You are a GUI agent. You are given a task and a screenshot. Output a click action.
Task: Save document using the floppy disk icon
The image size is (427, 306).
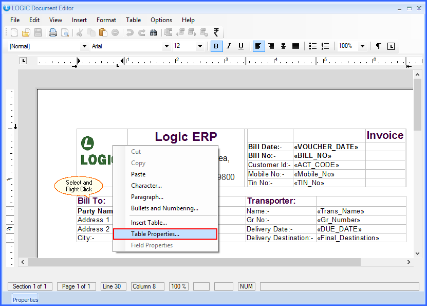coord(38,33)
